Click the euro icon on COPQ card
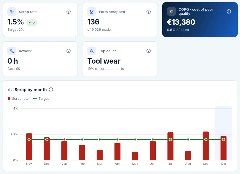The image size is (240, 174). click(x=172, y=11)
